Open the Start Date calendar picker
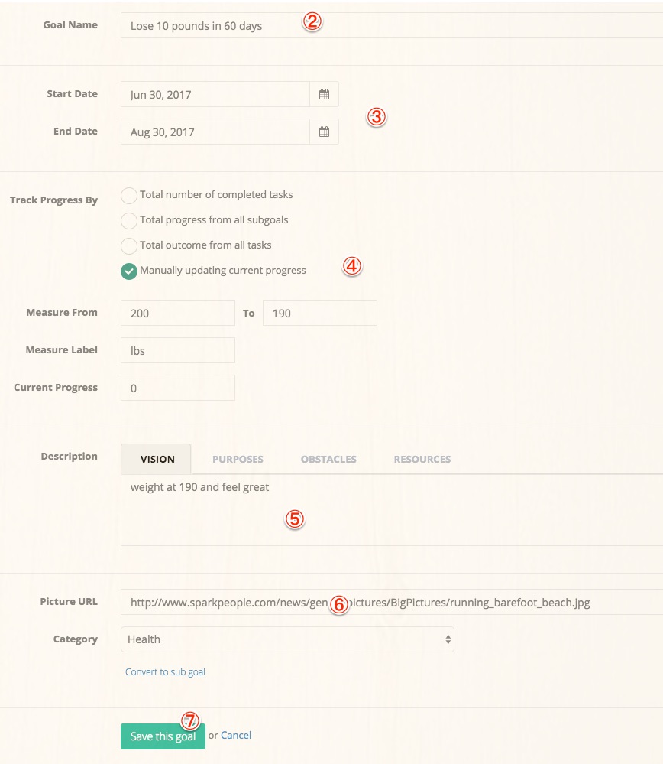The height and width of the screenshot is (764, 663). tap(324, 95)
